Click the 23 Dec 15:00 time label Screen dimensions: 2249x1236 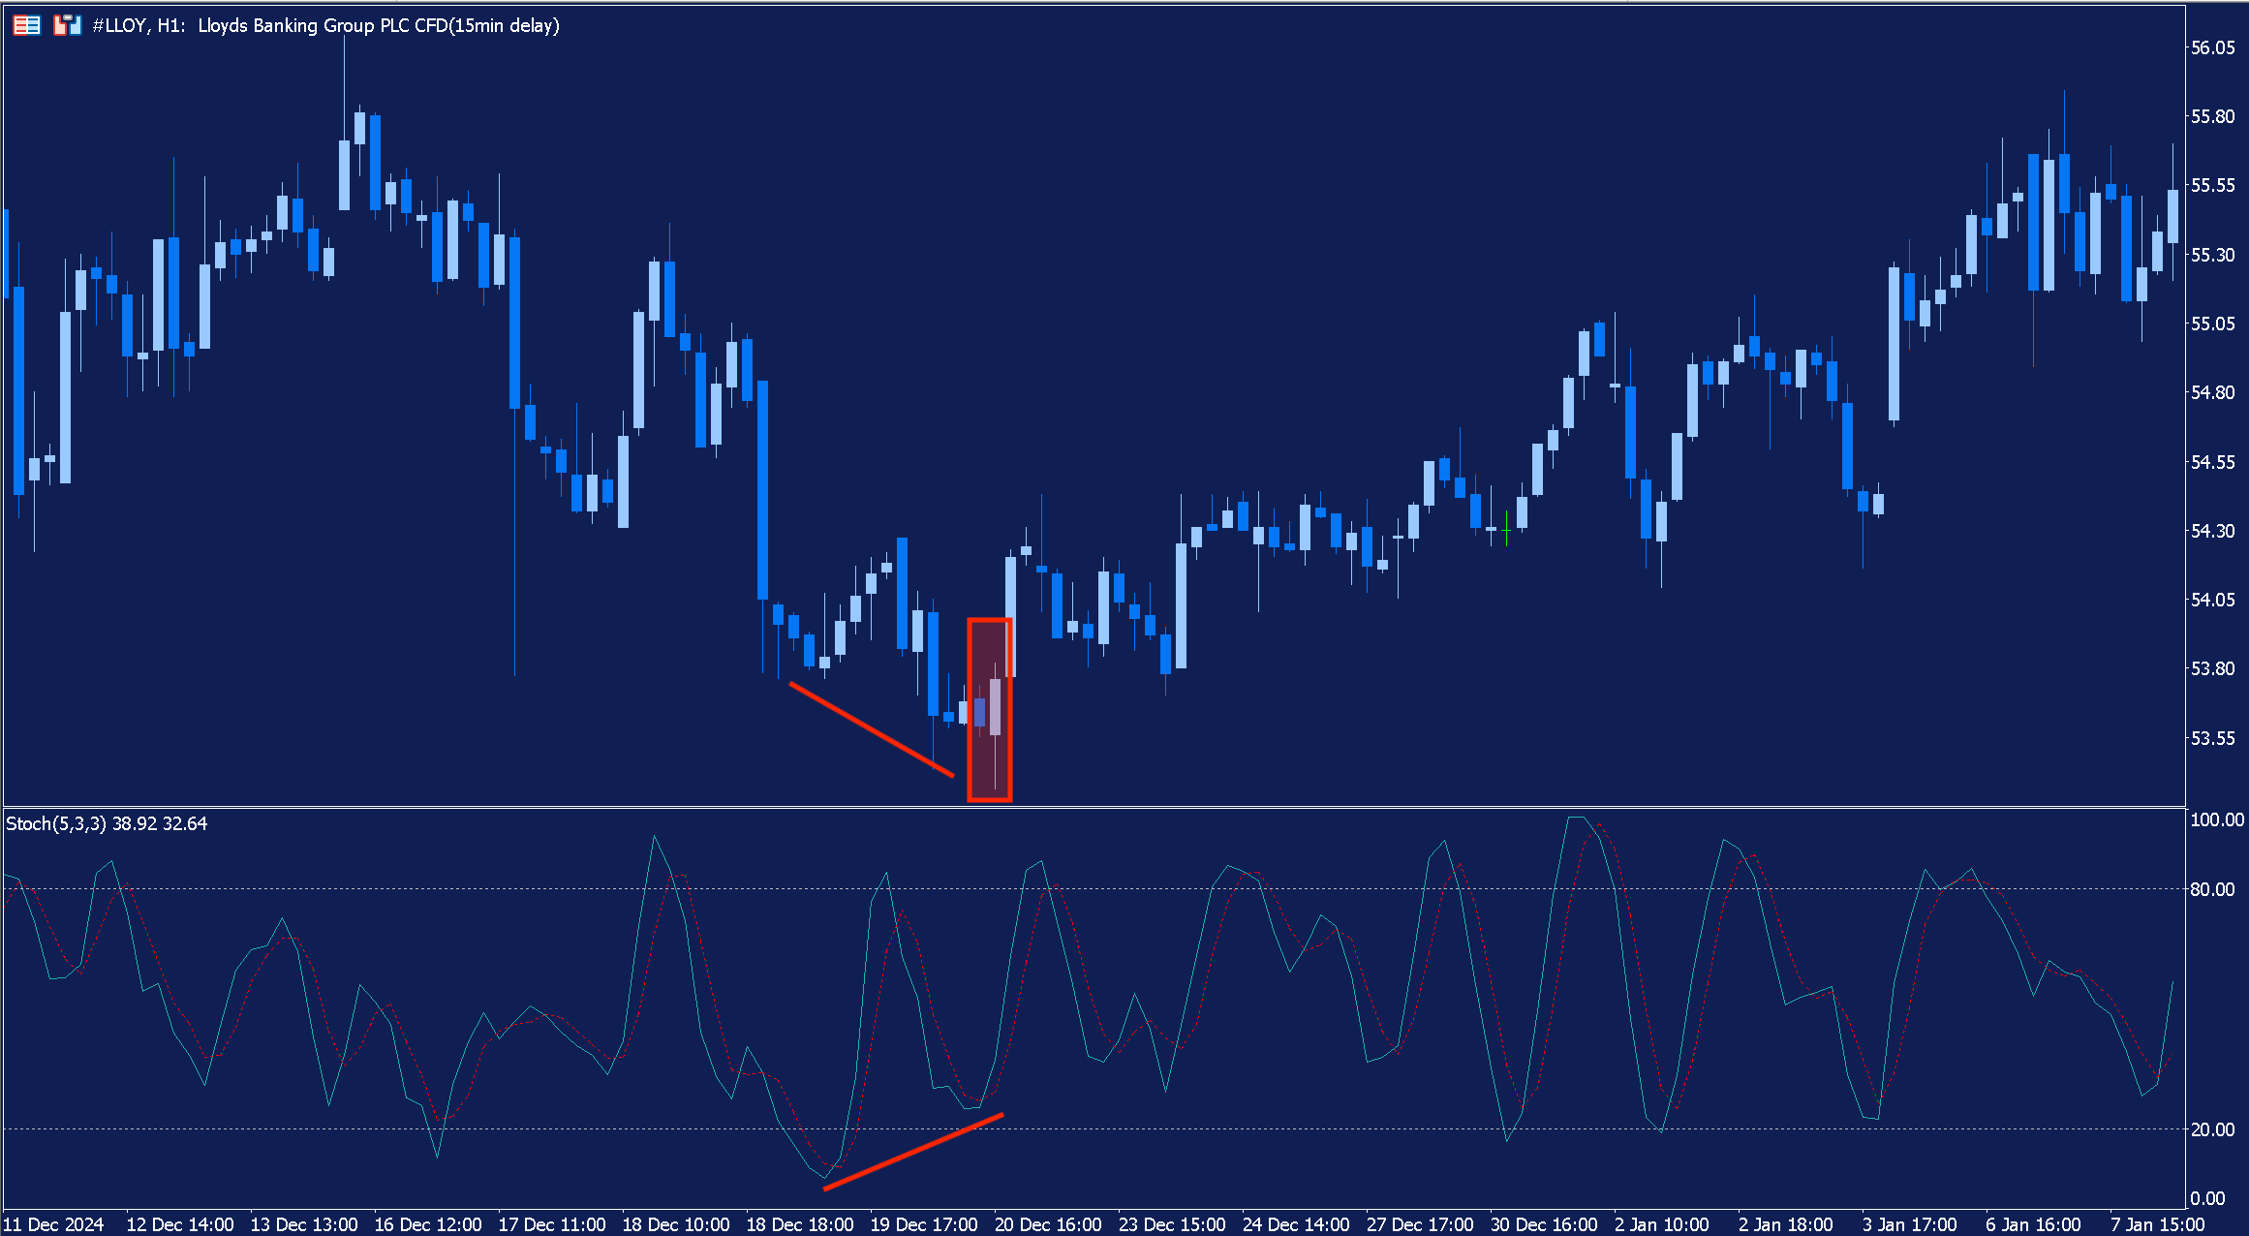pyautogui.click(x=1172, y=1224)
